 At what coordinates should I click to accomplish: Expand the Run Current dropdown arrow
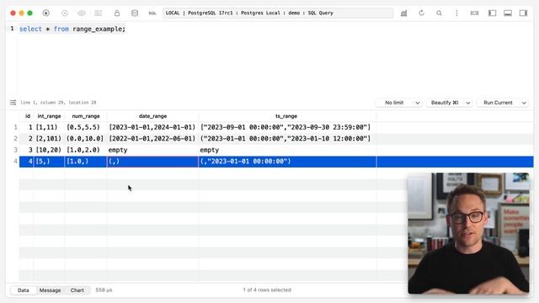(x=524, y=103)
